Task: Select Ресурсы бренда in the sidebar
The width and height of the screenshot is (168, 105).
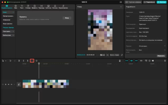Action: pyautogui.click(x=8, y=28)
